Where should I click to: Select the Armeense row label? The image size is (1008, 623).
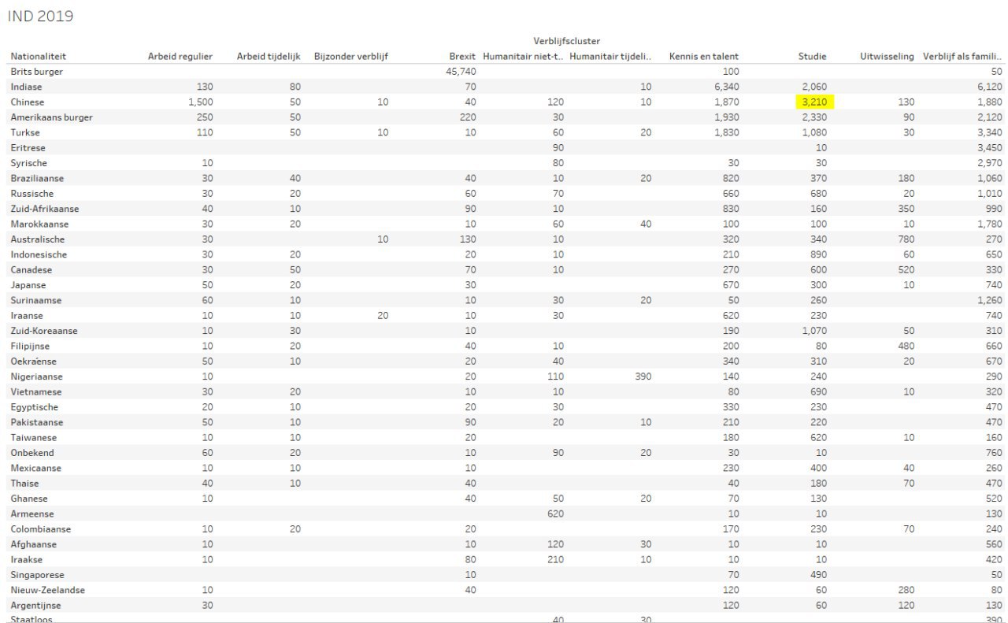(x=32, y=514)
